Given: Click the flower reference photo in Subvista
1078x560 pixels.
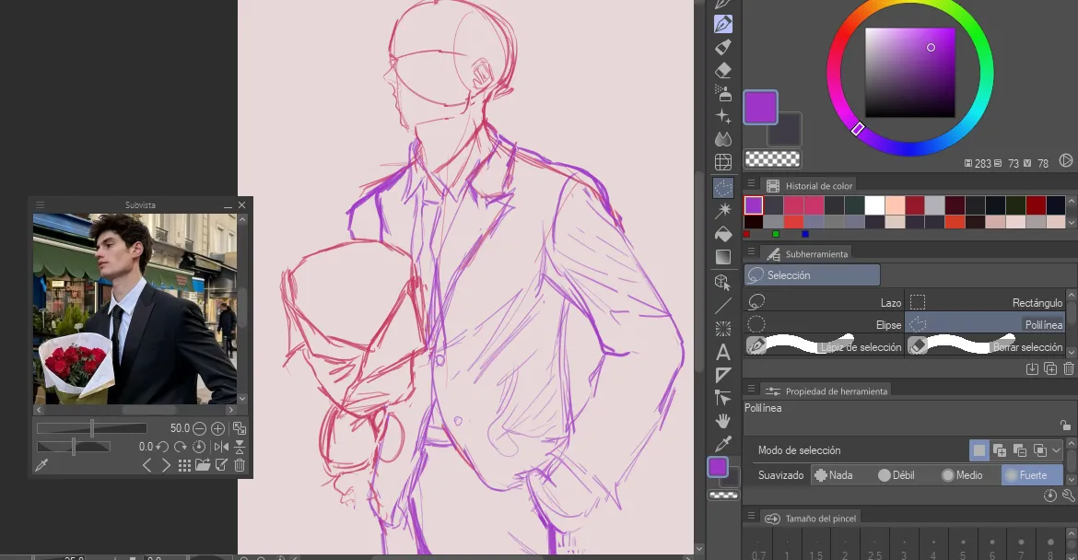Looking at the screenshot, I should click(135, 309).
